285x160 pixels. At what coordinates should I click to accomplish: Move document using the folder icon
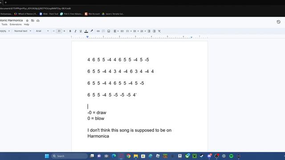click(x=33, y=21)
